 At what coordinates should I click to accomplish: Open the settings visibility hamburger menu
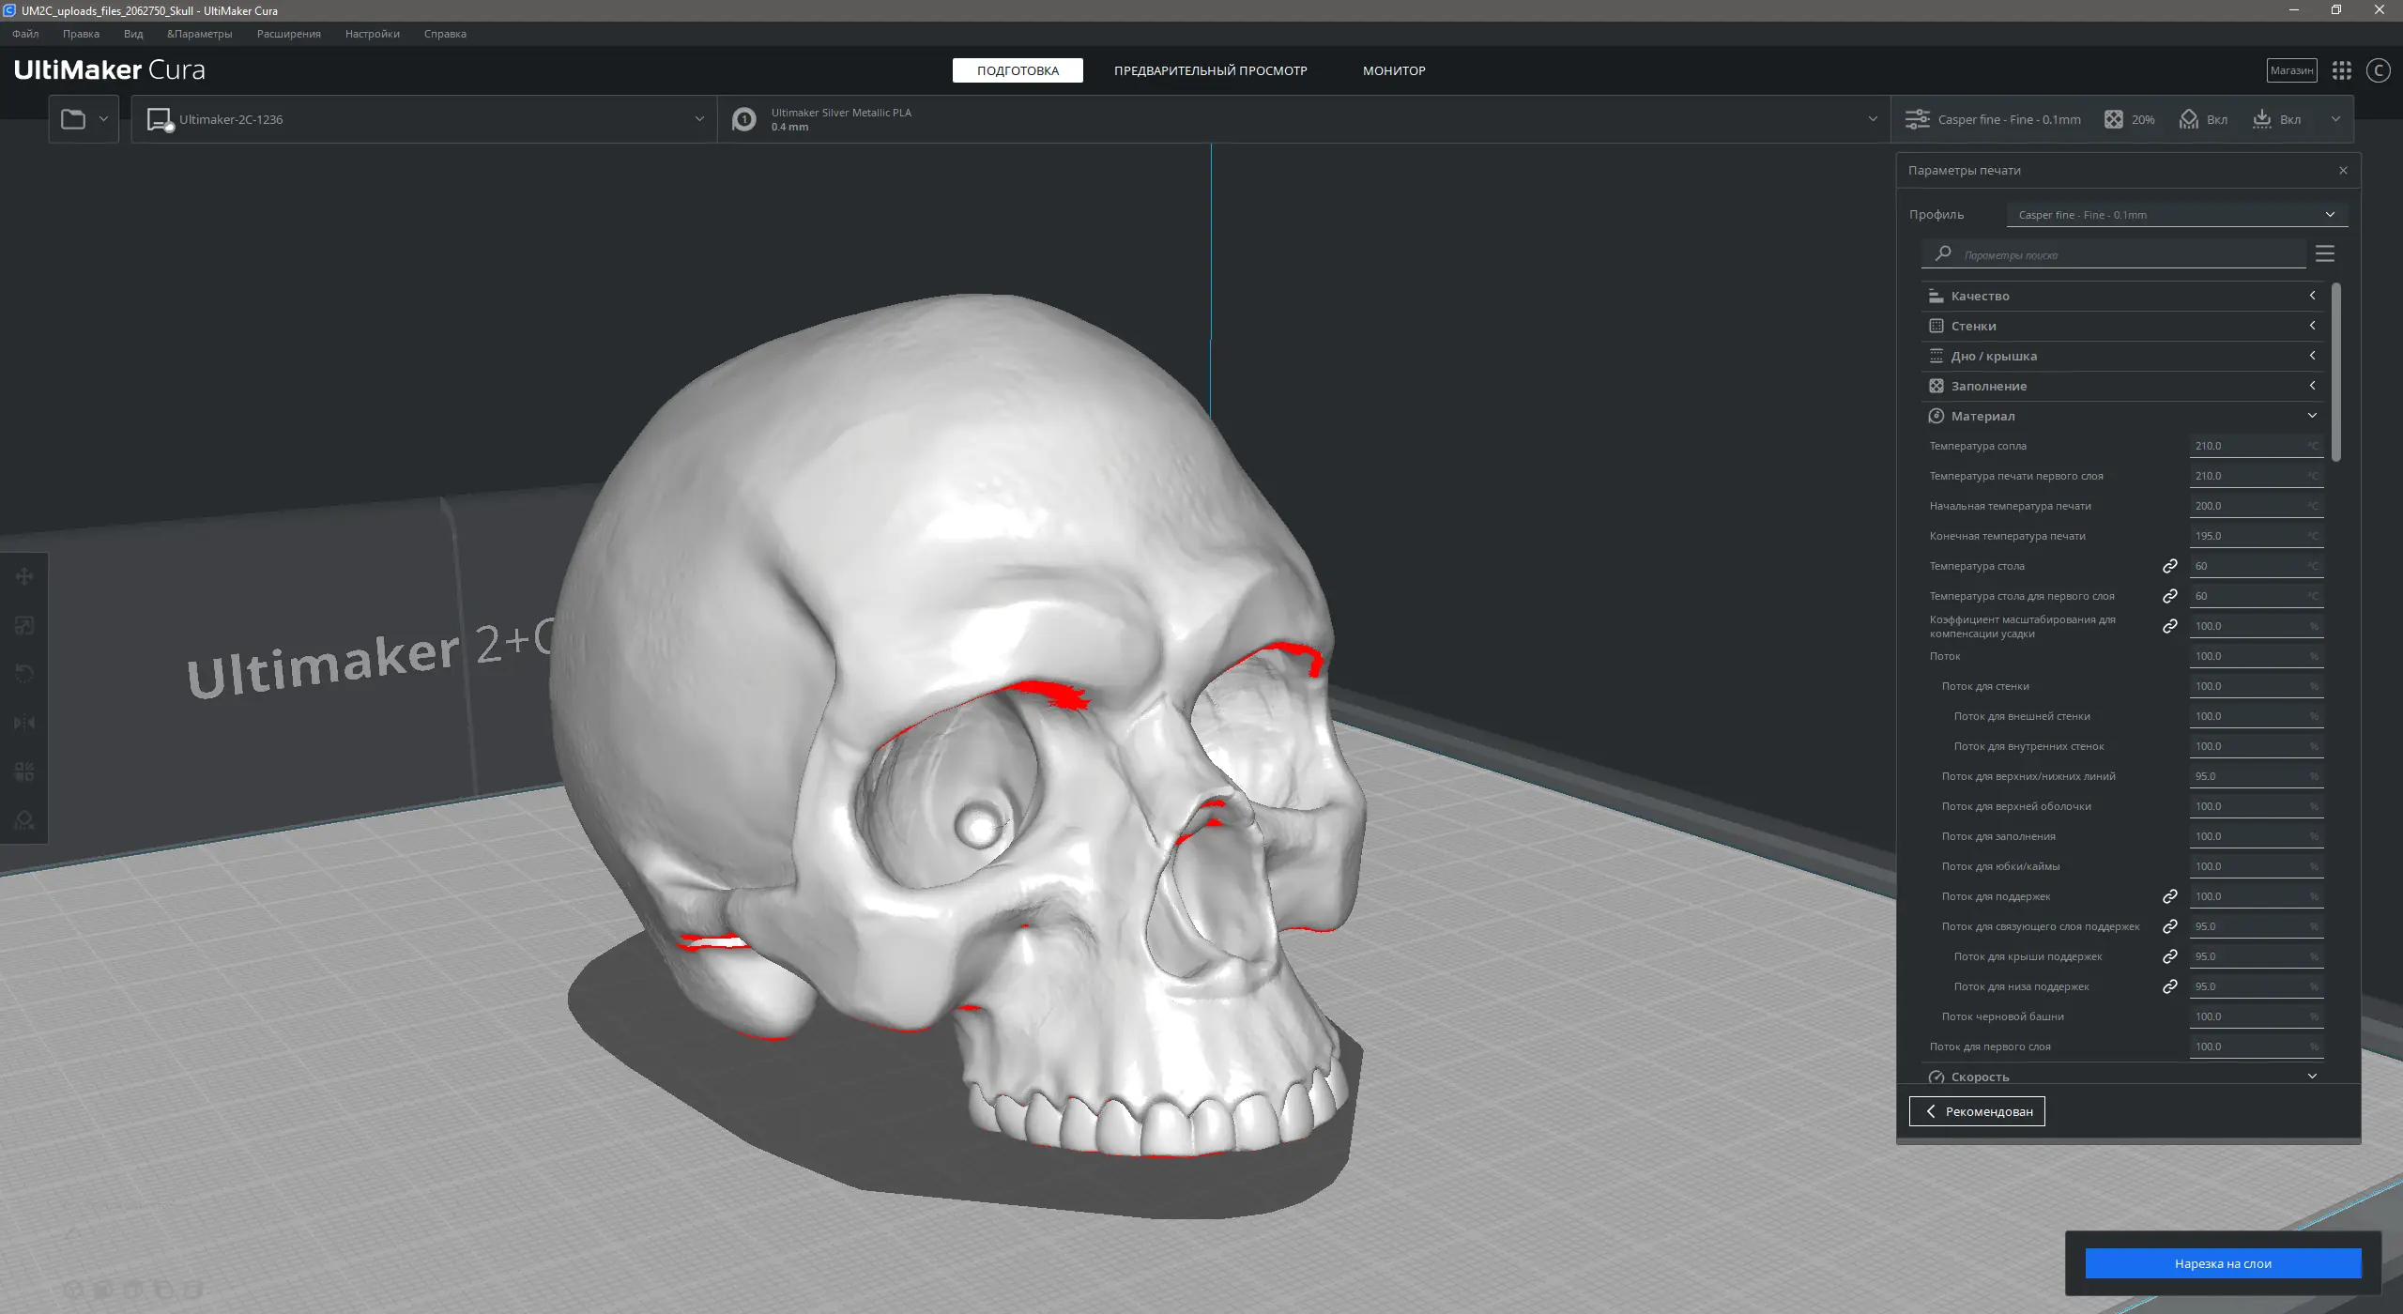click(x=2325, y=253)
